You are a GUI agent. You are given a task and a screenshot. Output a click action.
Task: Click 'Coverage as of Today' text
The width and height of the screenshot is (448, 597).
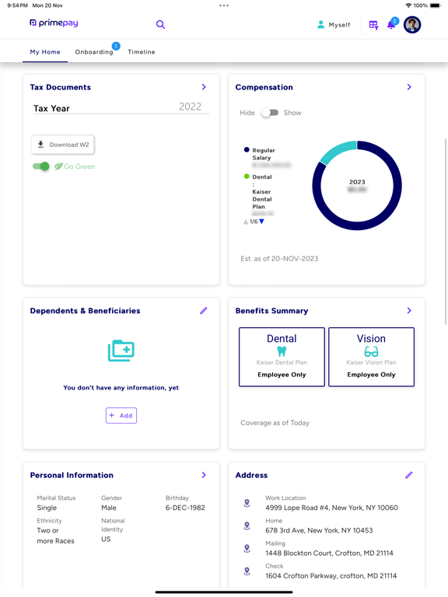pyautogui.click(x=275, y=423)
